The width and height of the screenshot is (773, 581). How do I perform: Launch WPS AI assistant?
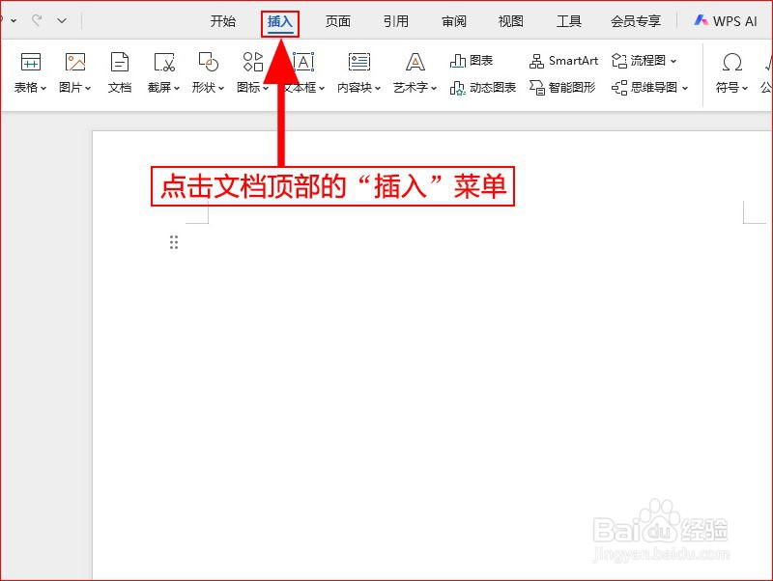click(x=728, y=19)
